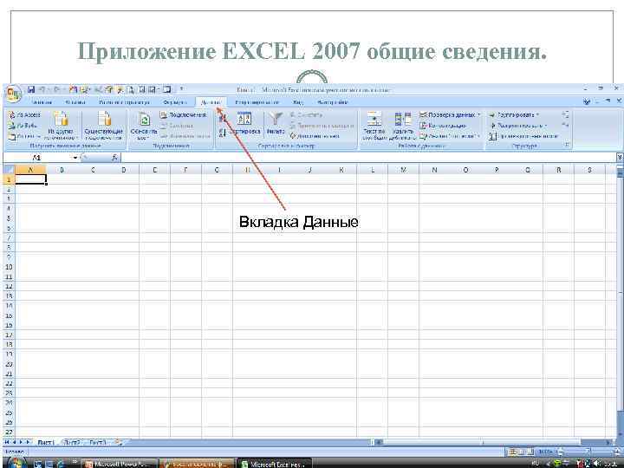Open the Name Box dropdown arrow
Image resolution: width=624 pixels, height=468 pixels.
pyautogui.click(x=75, y=158)
